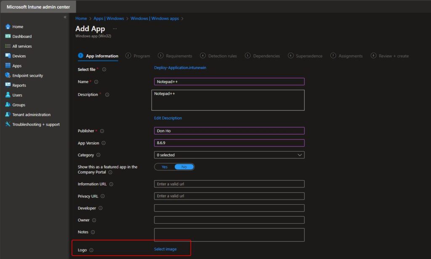
Task: Open Users person icon
Action: (8, 95)
